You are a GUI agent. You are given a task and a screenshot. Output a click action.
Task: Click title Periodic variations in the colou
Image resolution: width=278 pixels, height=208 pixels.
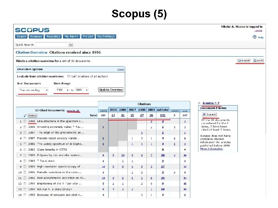[59, 172]
